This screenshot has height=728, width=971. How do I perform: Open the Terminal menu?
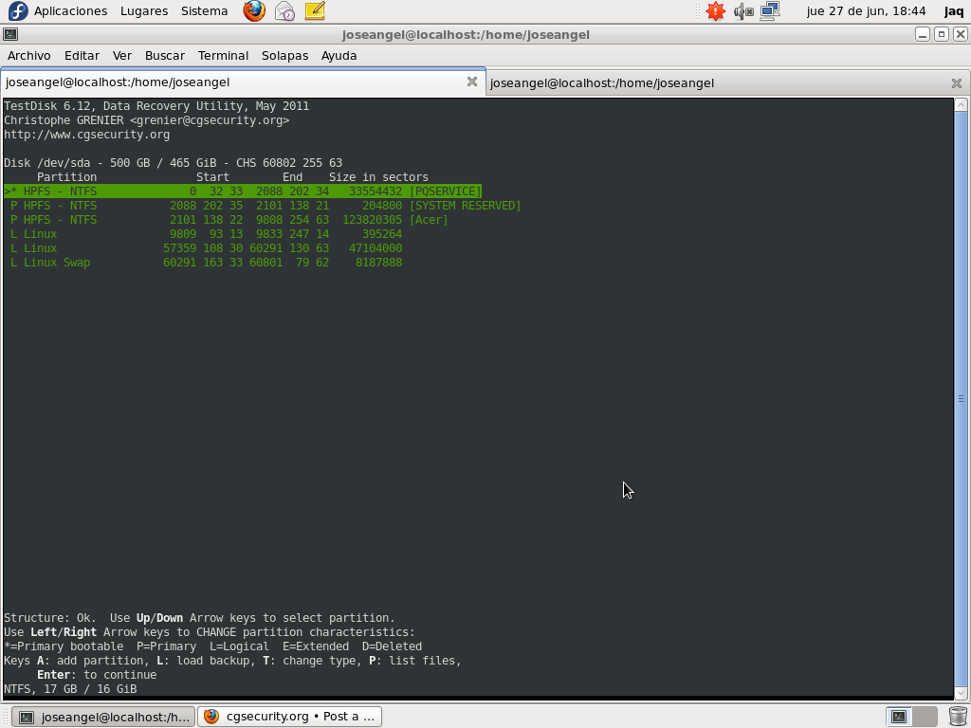[223, 56]
